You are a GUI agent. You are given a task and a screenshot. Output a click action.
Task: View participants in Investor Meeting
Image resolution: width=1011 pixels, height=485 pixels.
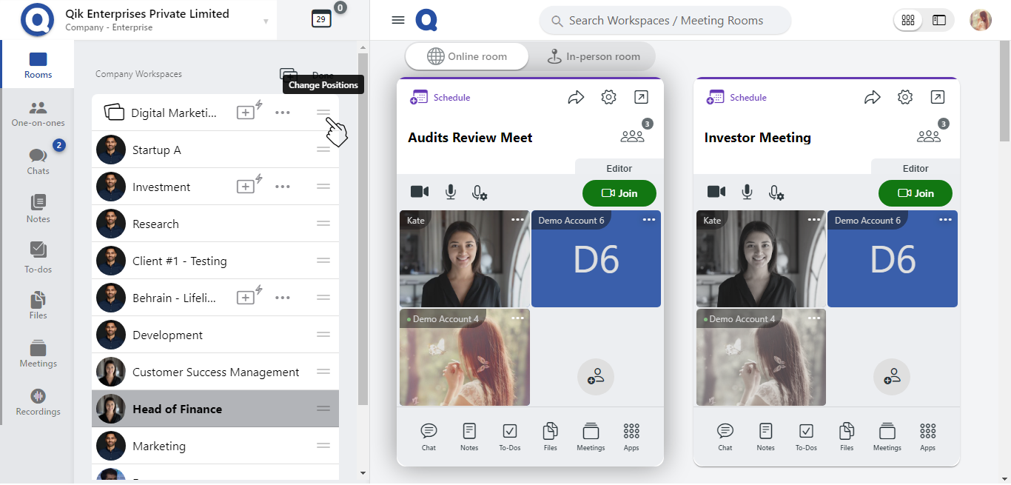pos(928,136)
